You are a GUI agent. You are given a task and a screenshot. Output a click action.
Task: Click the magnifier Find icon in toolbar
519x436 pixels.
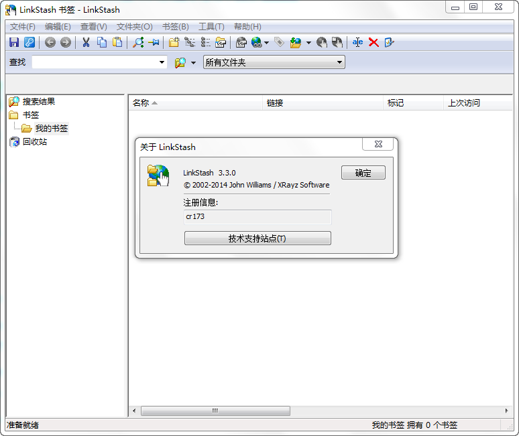coord(138,42)
